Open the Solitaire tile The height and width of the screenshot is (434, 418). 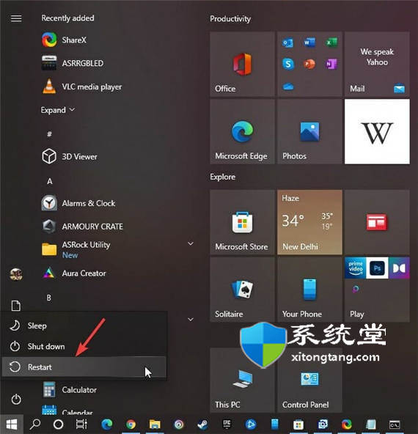pos(242,290)
